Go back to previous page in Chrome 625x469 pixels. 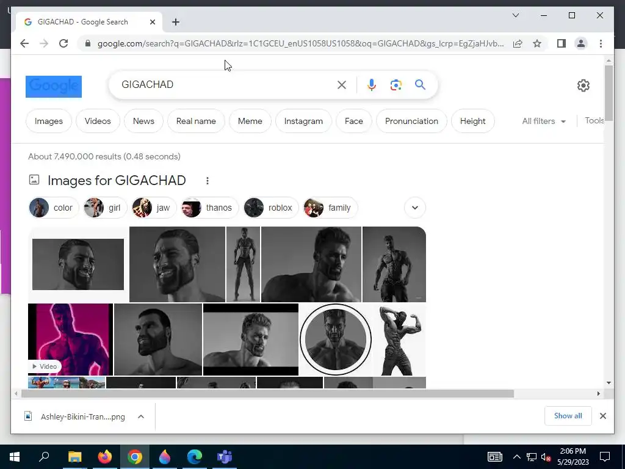point(24,43)
